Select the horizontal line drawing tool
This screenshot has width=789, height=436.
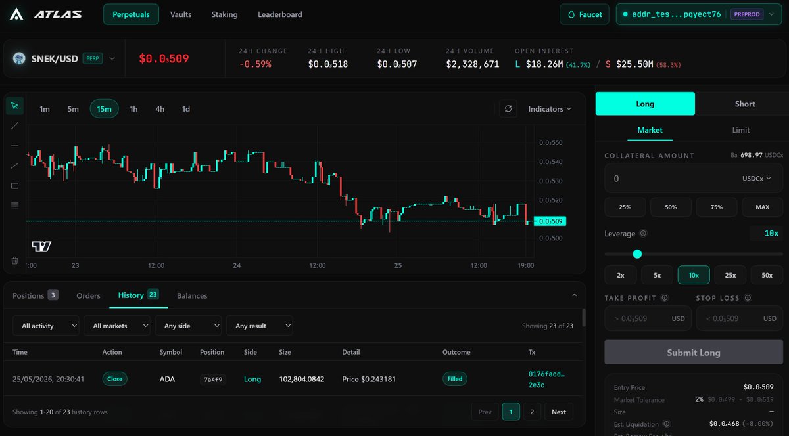(14, 146)
